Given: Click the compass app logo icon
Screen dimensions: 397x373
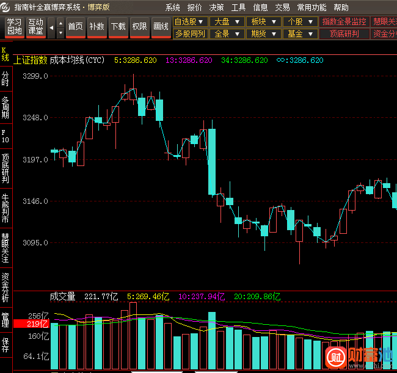Looking at the screenshot, I should pyautogui.click(x=5, y=7).
